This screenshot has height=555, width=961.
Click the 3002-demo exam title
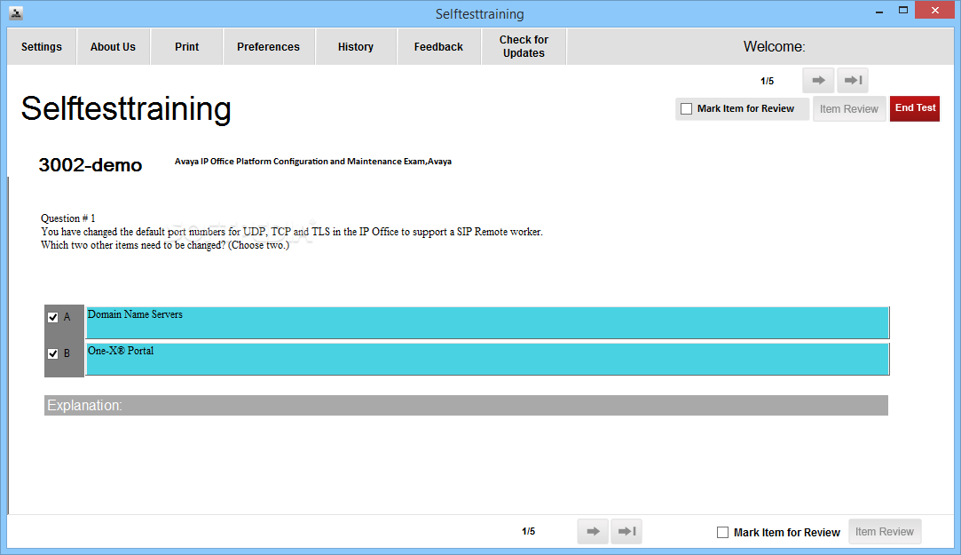point(91,165)
